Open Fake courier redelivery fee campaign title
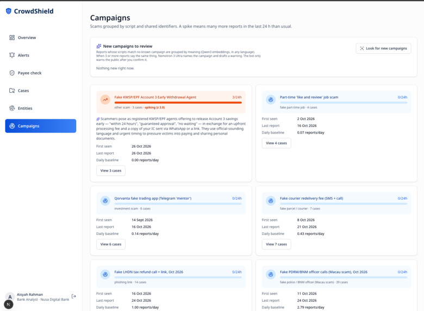 pyautogui.click(x=311, y=198)
